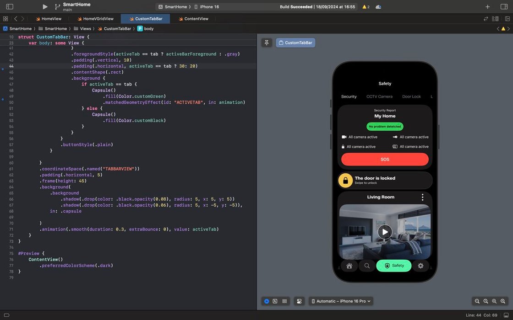Open canvas device settings

pos(299,301)
